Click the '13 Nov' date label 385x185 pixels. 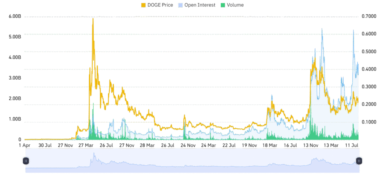311,145
